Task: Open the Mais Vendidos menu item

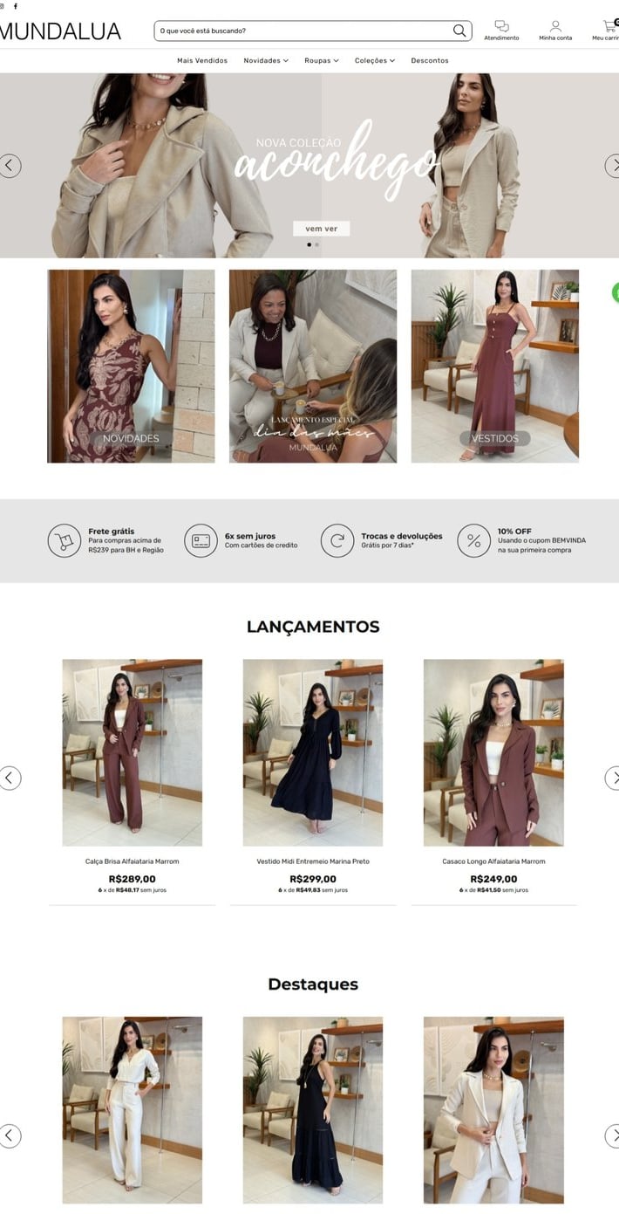Action: (x=202, y=61)
